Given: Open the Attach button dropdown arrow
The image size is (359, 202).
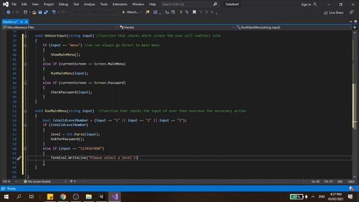Looking at the screenshot, I should tap(141, 12).
